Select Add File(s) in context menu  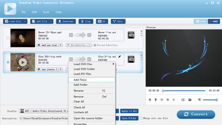[92, 80]
